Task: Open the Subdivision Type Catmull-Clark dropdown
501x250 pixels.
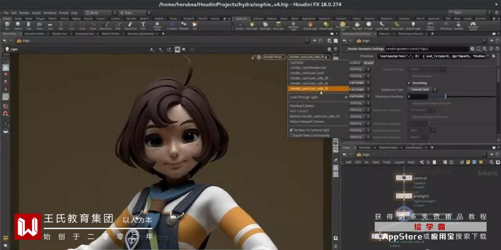Action: click(423, 90)
